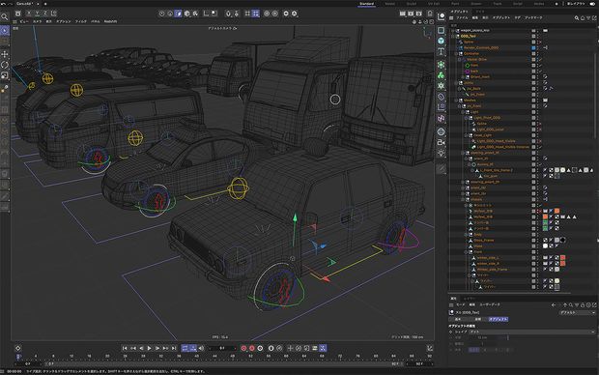599x375 pixels.
Task: Open the Object Manager File menu
Action: point(462,18)
